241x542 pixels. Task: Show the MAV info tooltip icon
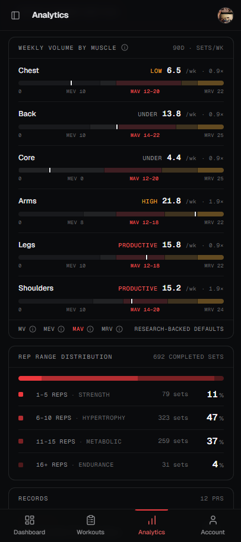[x=90, y=329]
